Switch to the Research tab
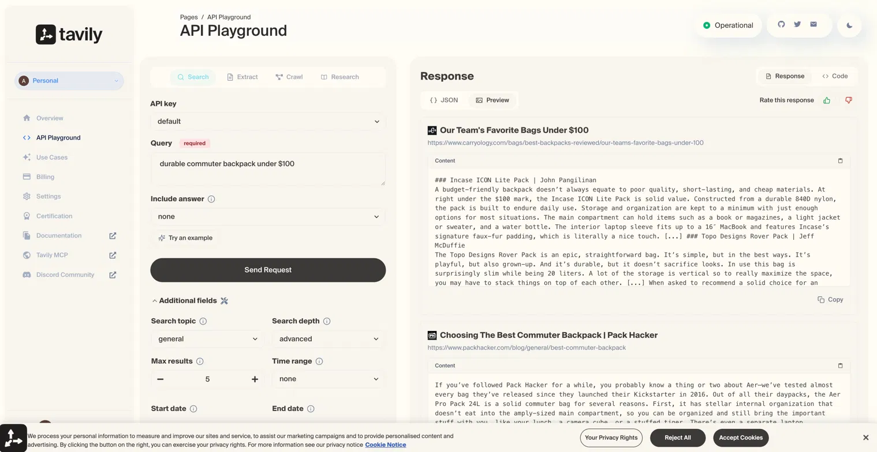The width and height of the screenshot is (877, 452). [x=340, y=77]
